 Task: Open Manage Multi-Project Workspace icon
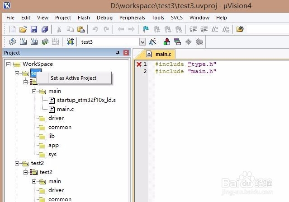[x=177, y=42]
